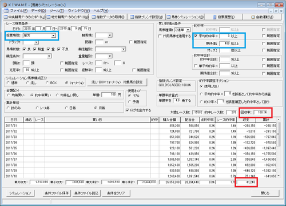The image size is (286, 206).
Task: Select the 均等払い戻し radio button
Action: tap(57, 95)
